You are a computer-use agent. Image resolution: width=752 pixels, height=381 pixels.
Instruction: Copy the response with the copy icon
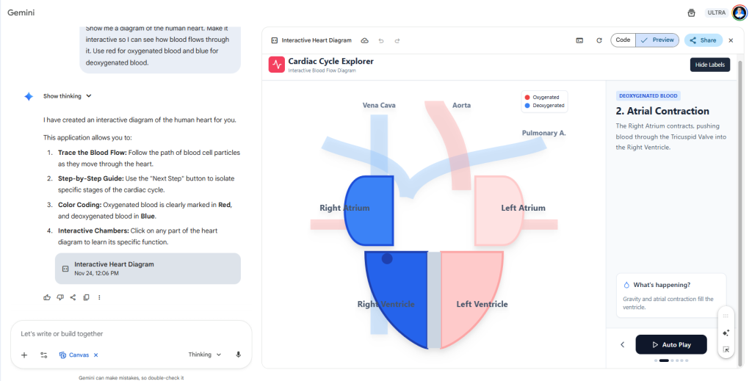[86, 297]
